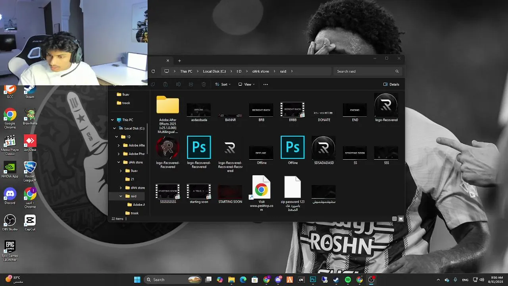Click the Refresh icon in File Explorer

(x=153, y=71)
